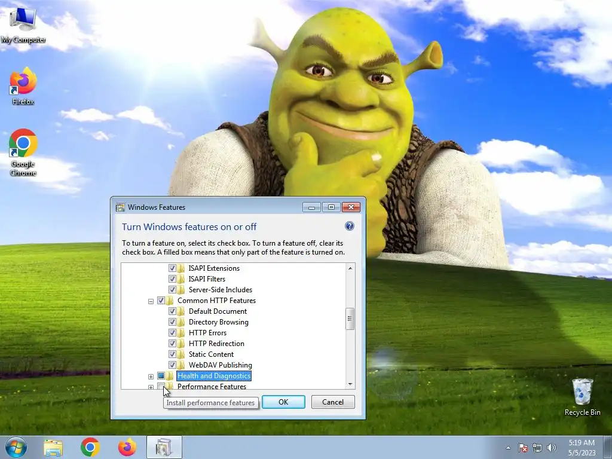Click the Windows Features taskbar button
This screenshot has height=459, width=612.
pos(164,447)
